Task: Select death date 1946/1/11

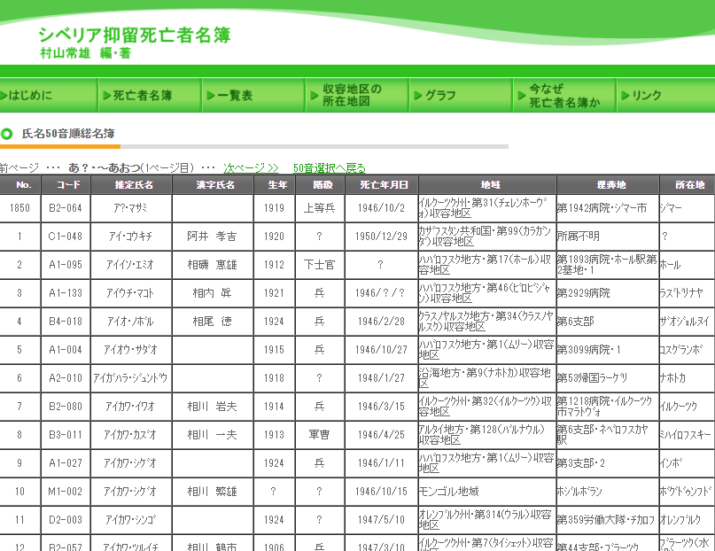Action: point(381,463)
